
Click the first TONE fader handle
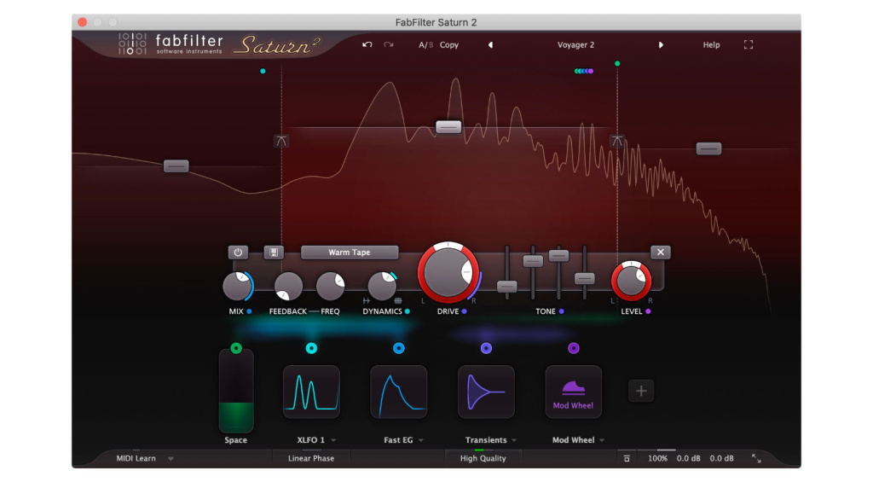click(506, 287)
